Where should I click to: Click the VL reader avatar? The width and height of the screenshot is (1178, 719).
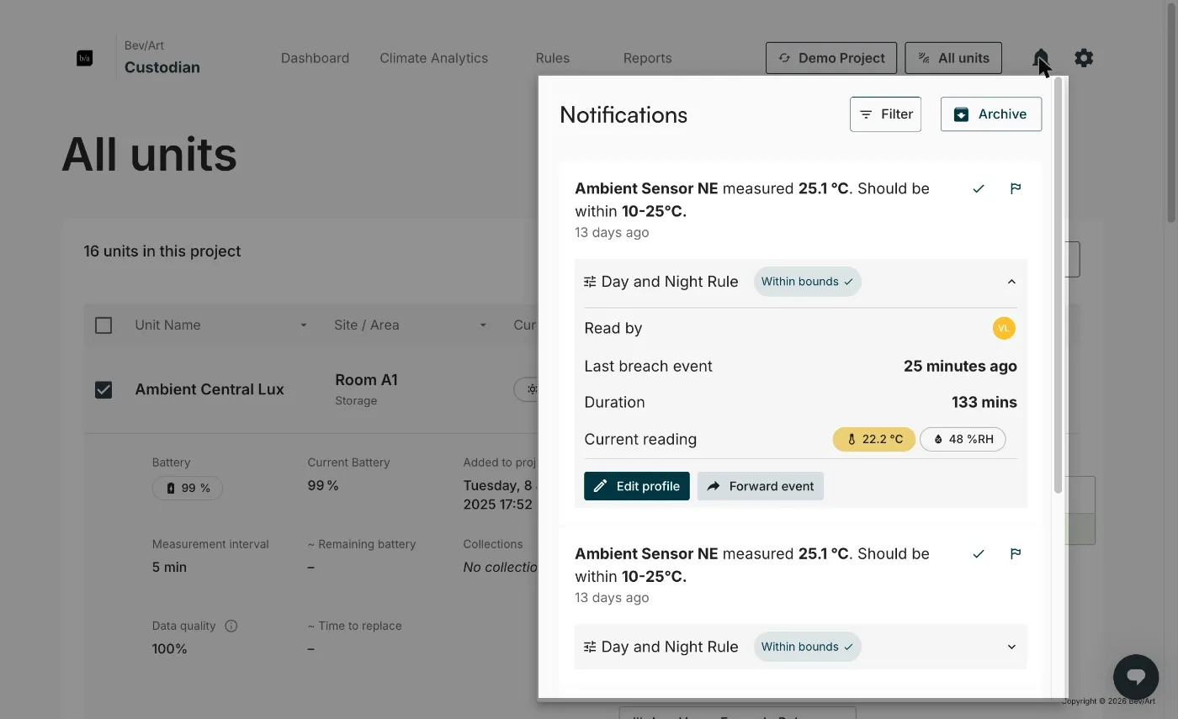click(1004, 328)
